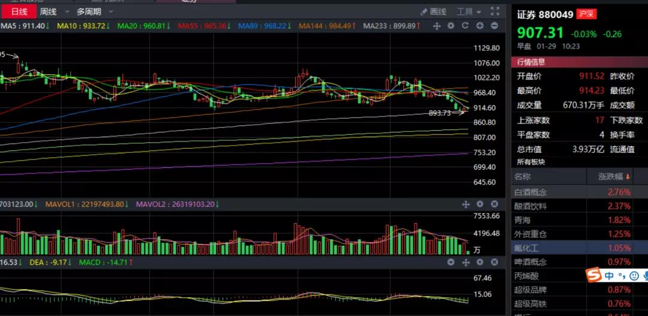Screen dimensions: 648x316
Task: Enter fullscreen chart view
Action: pos(494,11)
